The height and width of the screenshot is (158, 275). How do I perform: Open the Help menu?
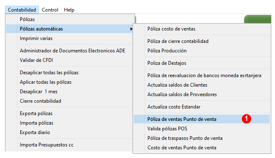pos(69,10)
